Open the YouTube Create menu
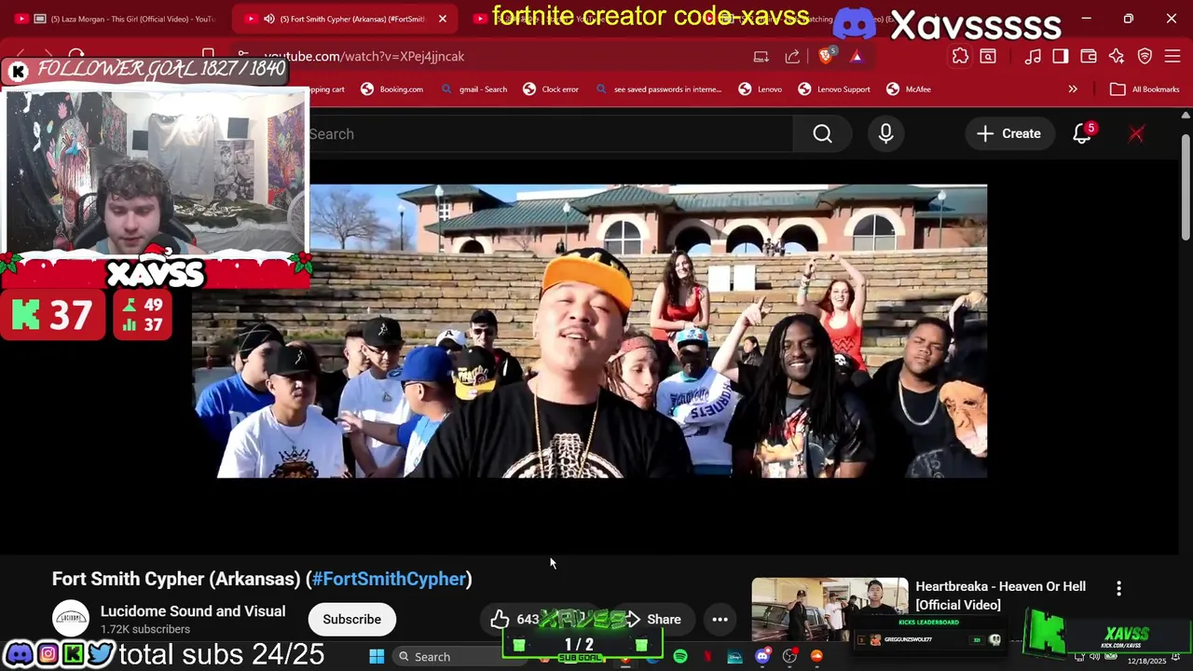1193x671 pixels. point(1008,134)
